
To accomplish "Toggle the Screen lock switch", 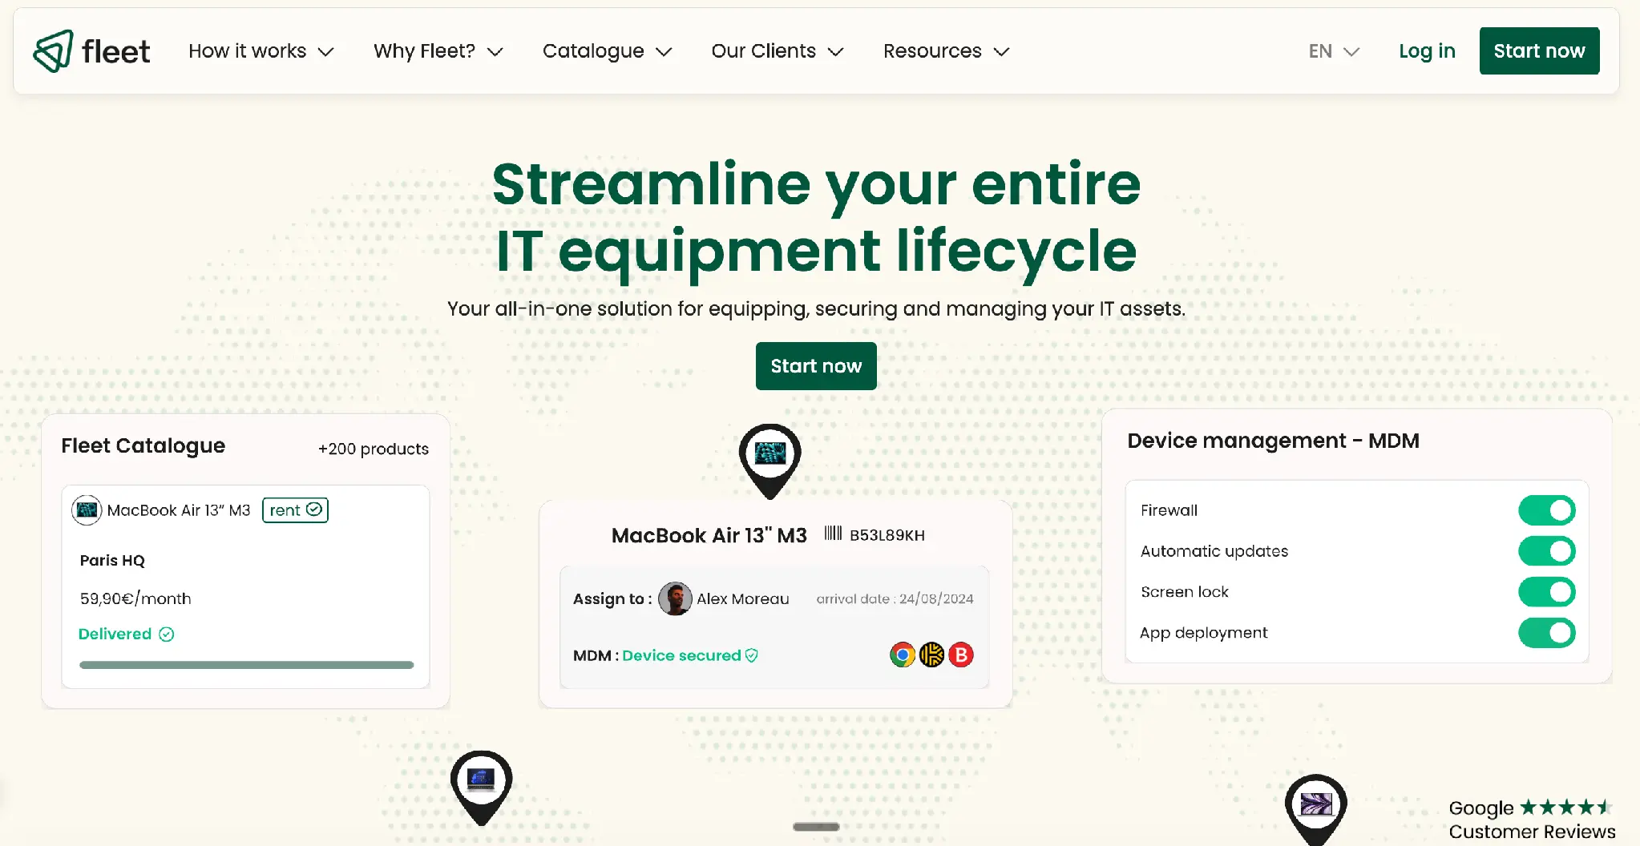I will (x=1546, y=592).
